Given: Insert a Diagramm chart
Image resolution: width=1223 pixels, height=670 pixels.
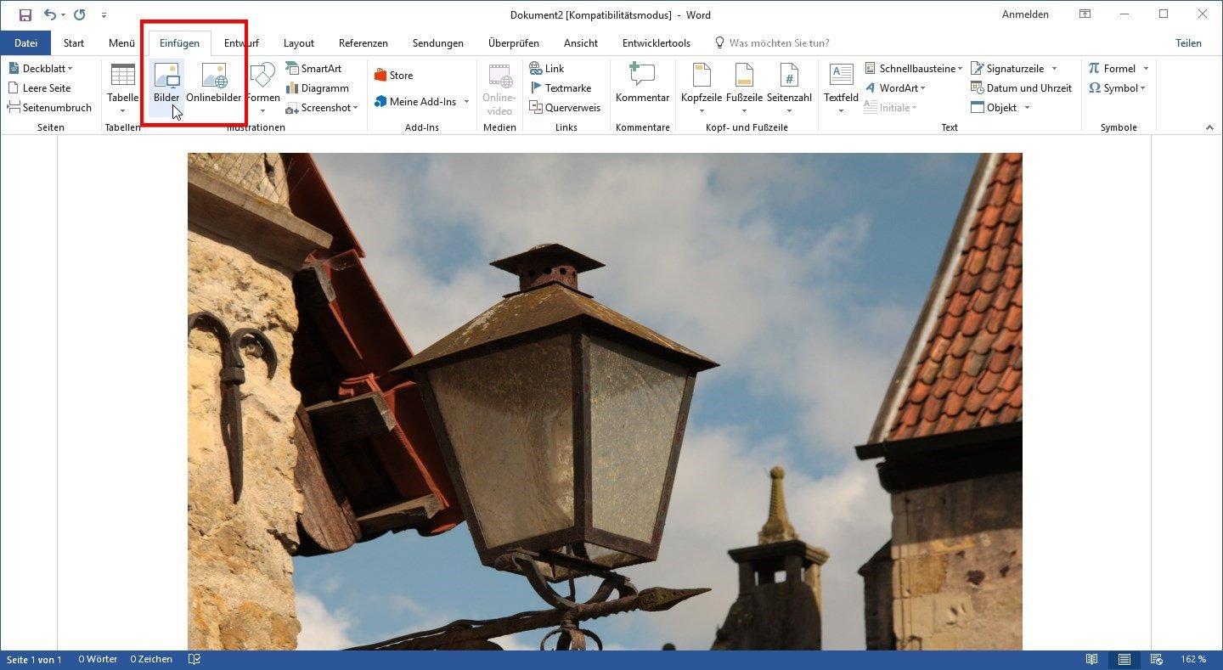Looking at the screenshot, I should tap(317, 88).
